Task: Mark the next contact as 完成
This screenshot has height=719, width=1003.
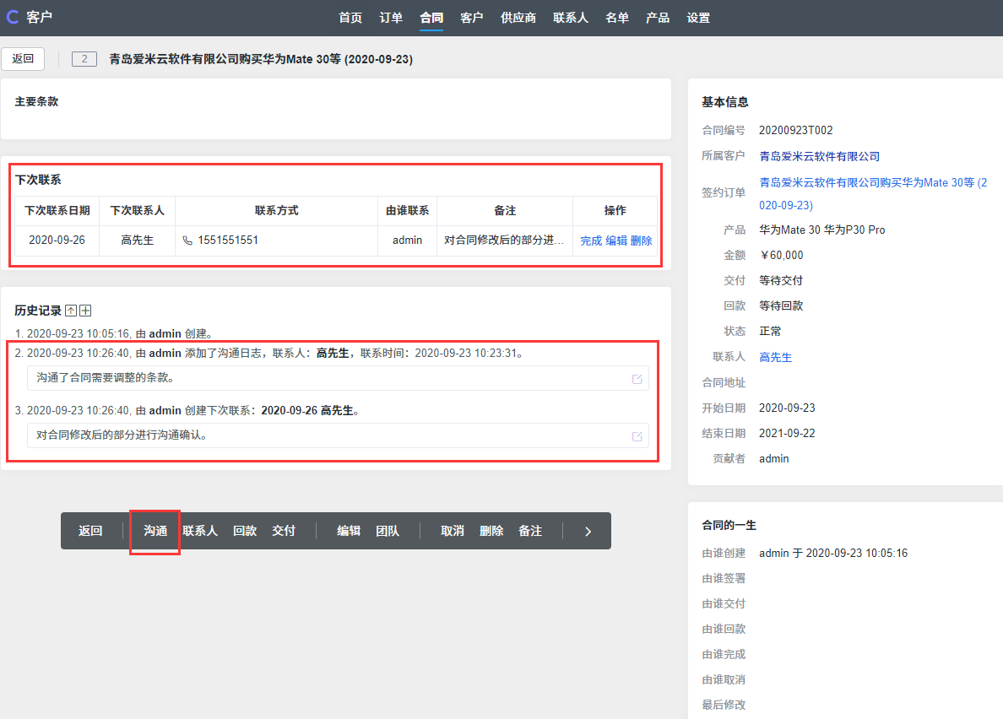Action: click(x=591, y=241)
